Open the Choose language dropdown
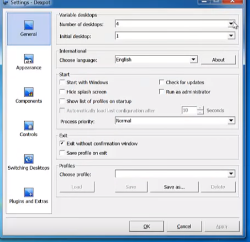250x242 pixels. pyautogui.click(x=193, y=60)
